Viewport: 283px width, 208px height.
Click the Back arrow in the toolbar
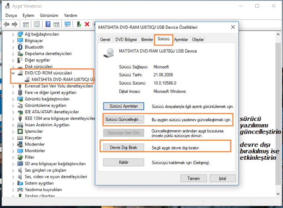pyautogui.click(x=7, y=24)
